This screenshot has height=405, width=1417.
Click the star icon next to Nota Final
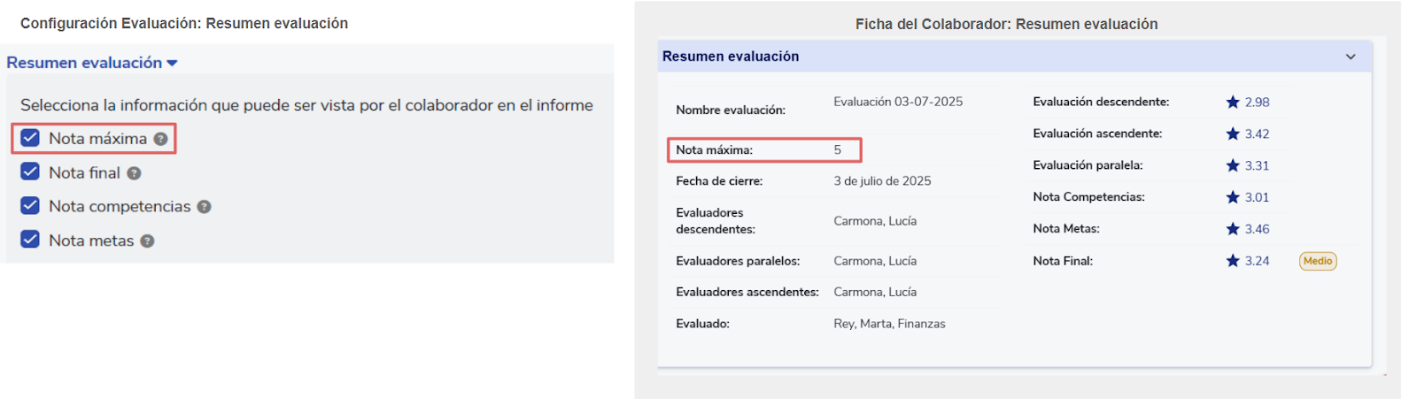(x=1233, y=261)
